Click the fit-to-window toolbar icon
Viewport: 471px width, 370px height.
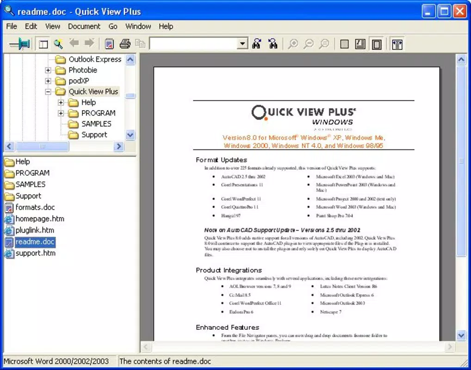coord(397,44)
